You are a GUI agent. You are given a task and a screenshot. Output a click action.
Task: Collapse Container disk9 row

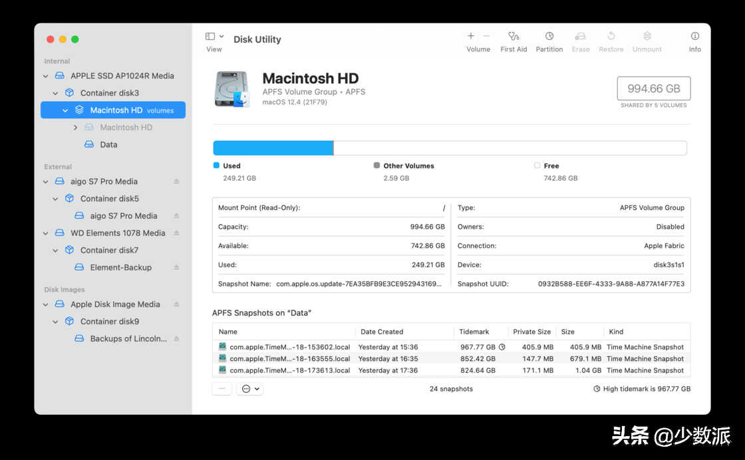pyautogui.click(x=56, y=321)
